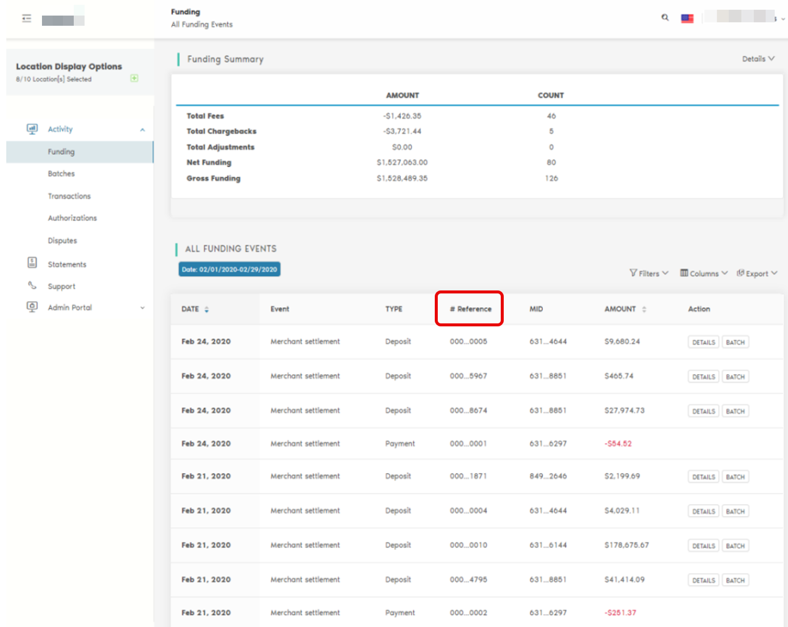Open BATCH for the $2,199.69 deposit
Image resolution: width=788 pixels, height=627 pixels.
[735, 477]
